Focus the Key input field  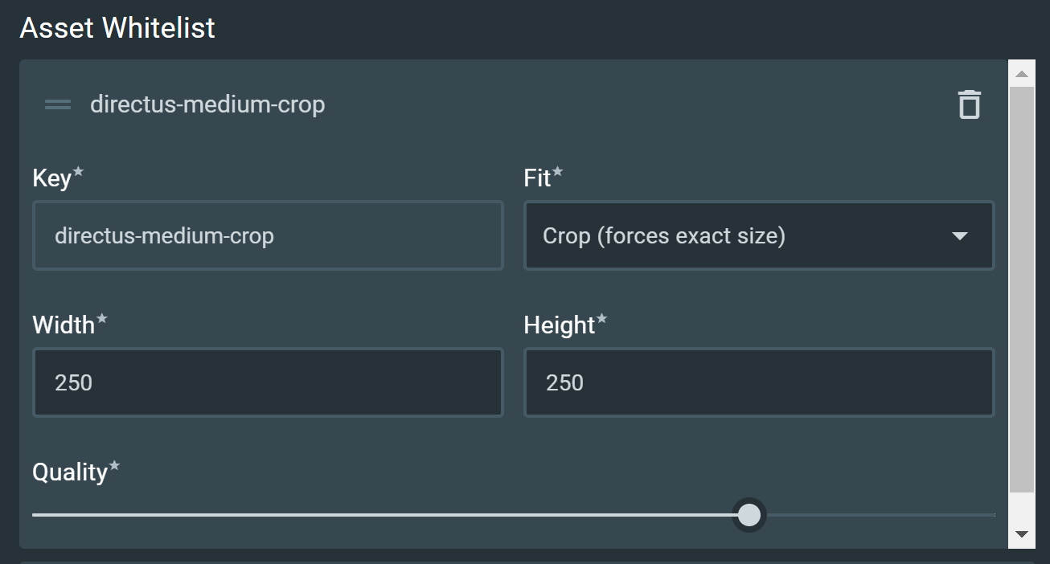click(x=268, y=236)
